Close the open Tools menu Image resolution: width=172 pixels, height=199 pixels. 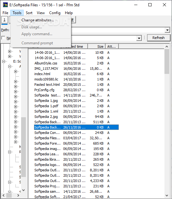(17, 13)
